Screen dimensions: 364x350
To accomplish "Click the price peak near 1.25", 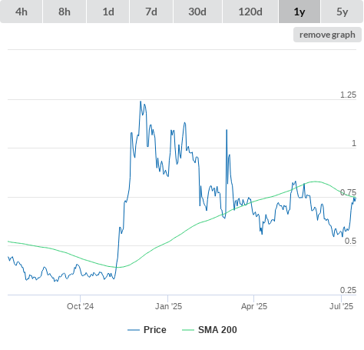I will [x=141, y=102].
